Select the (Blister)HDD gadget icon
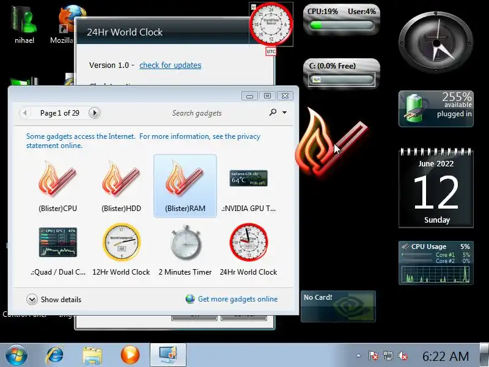489x367 pixels. pyautogui.click(x=121, y=179)
